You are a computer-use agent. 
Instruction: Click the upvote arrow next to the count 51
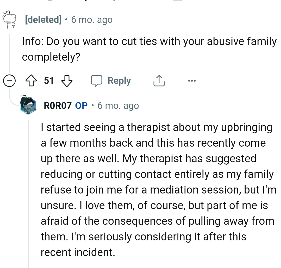(31, 81)
